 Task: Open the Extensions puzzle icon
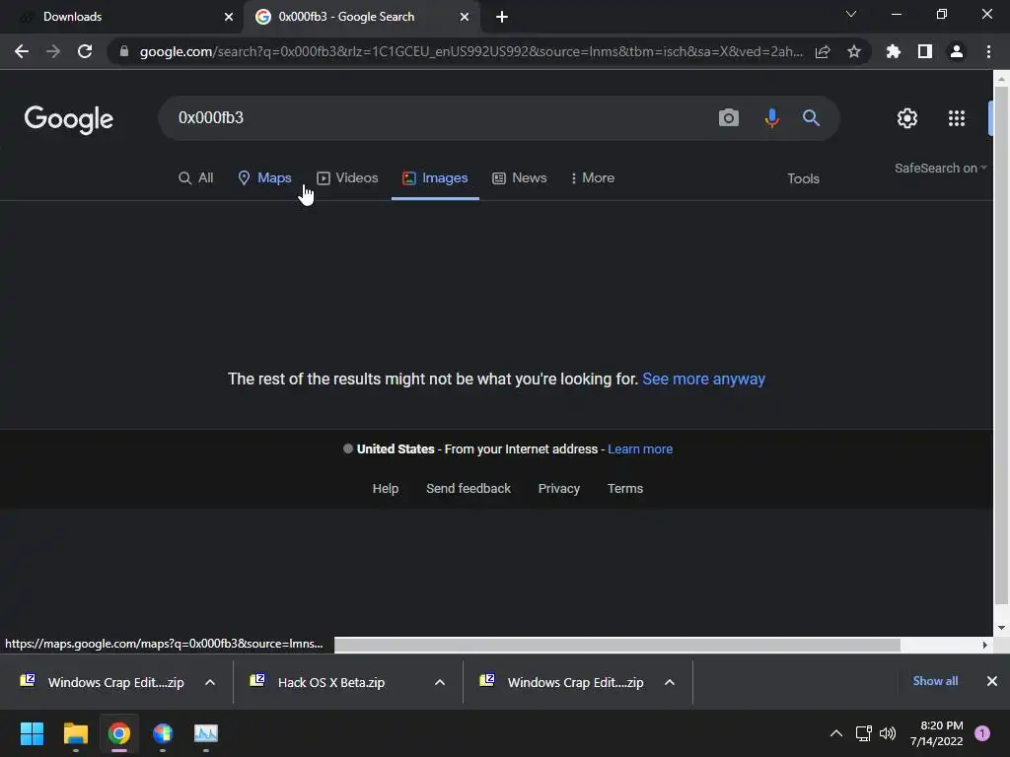[x=894, y=51]
